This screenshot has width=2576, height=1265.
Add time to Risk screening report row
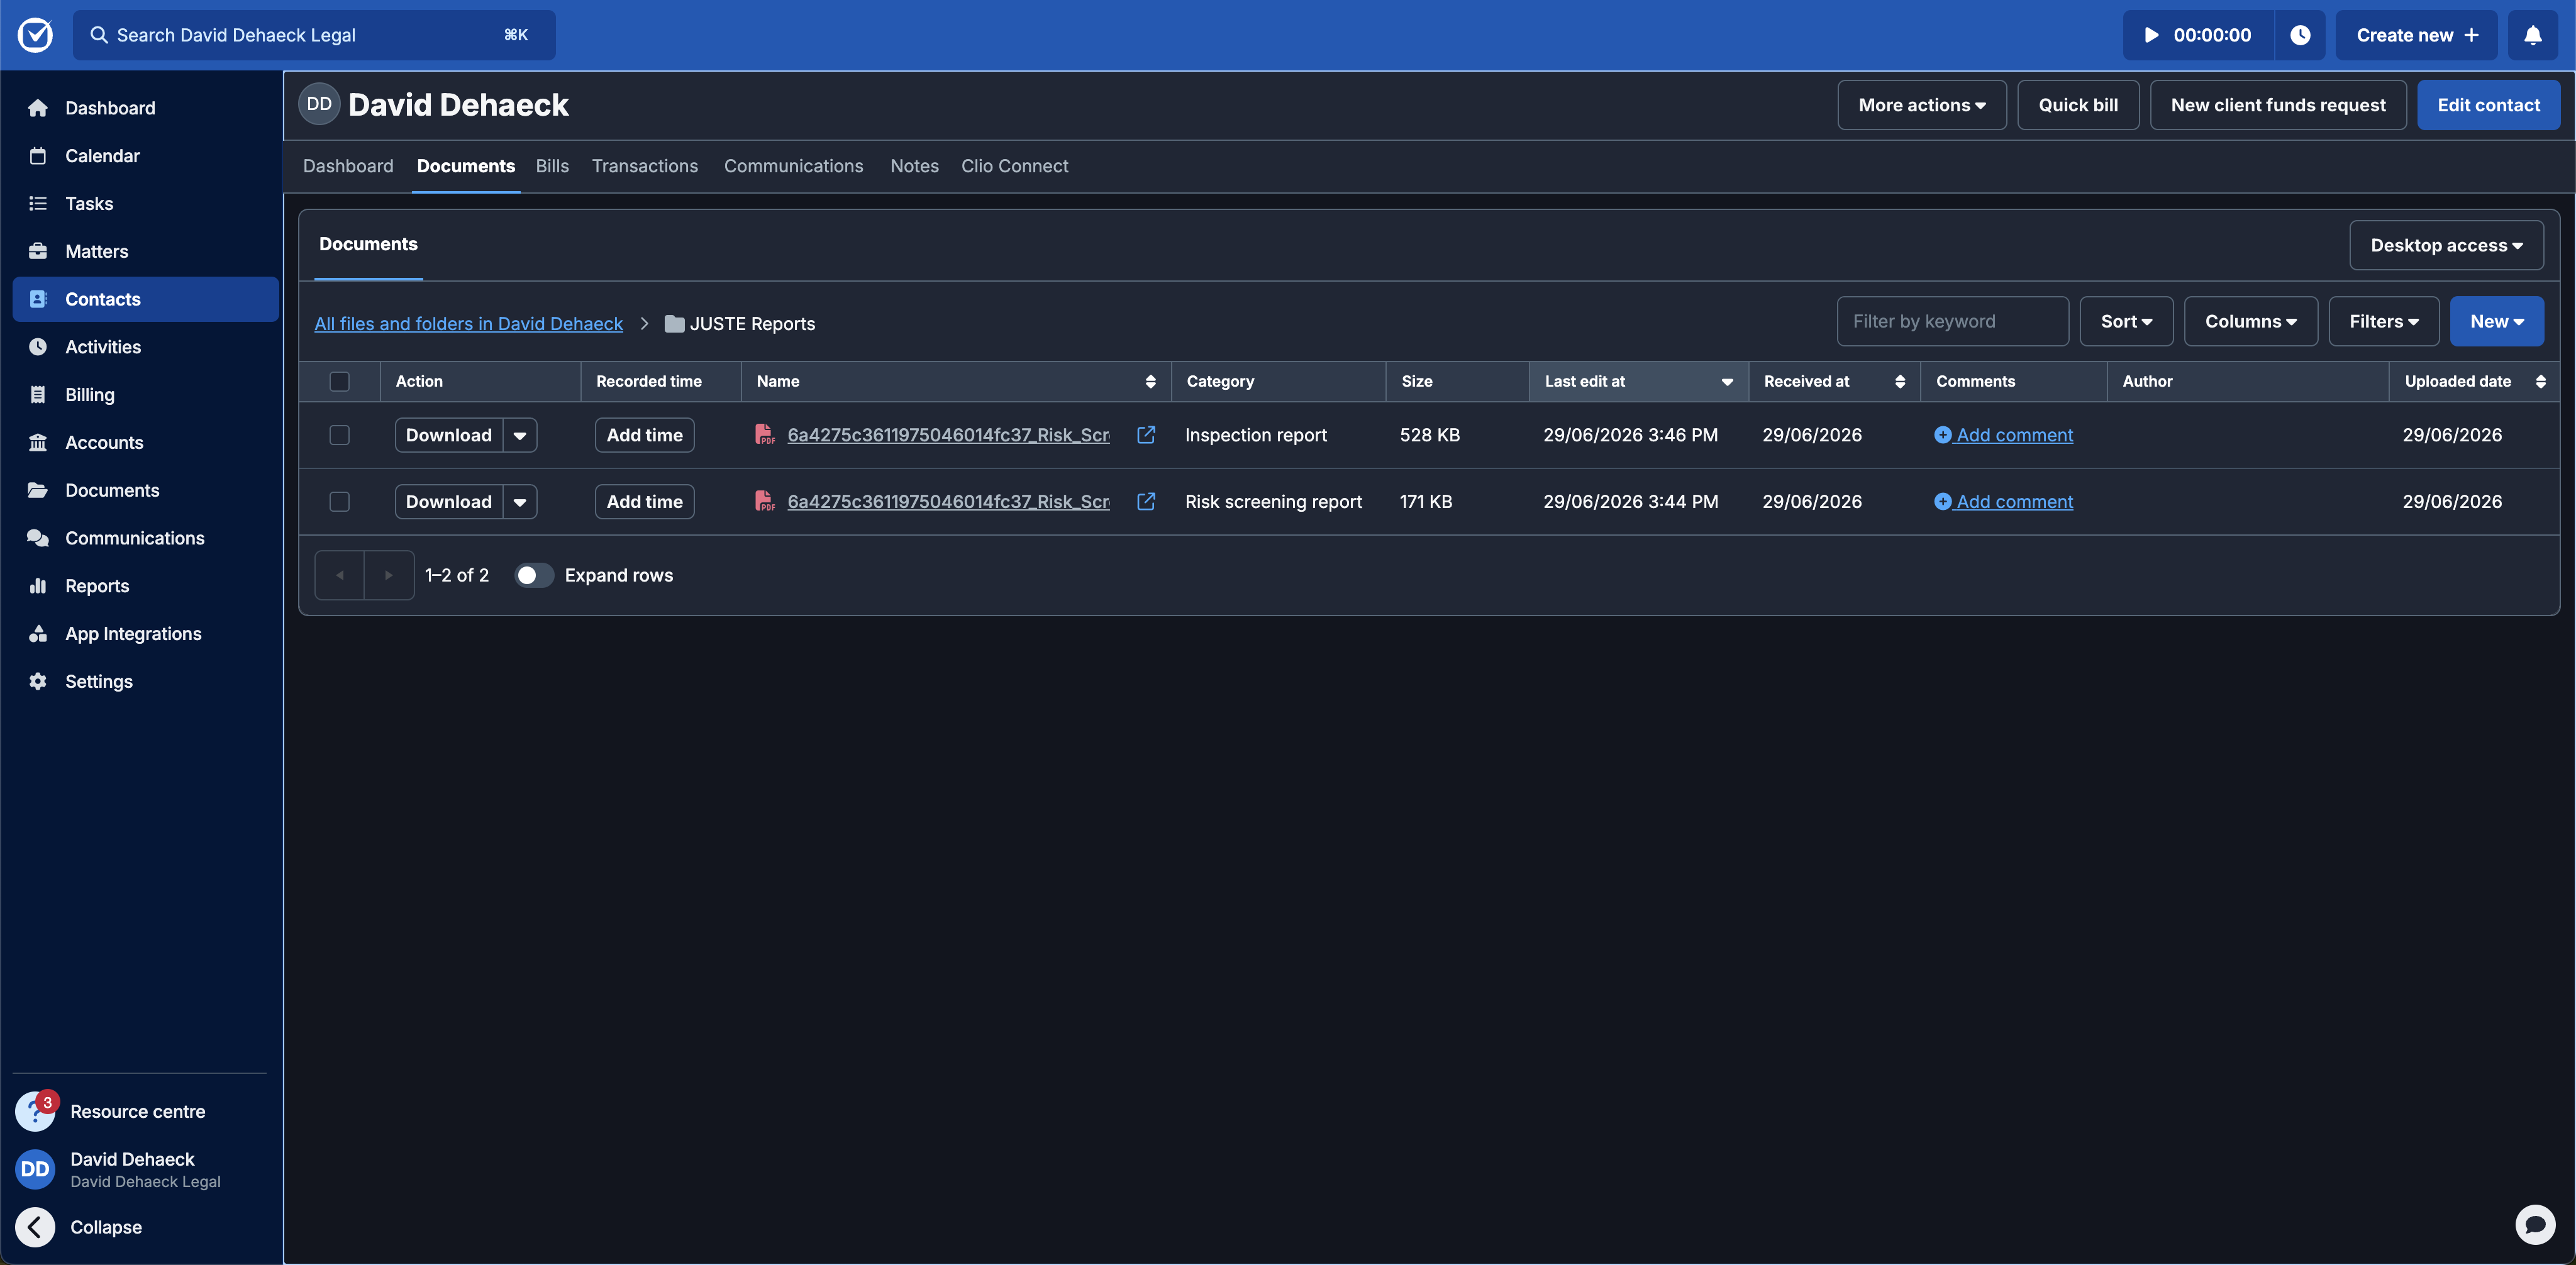(x=644, y=502)
